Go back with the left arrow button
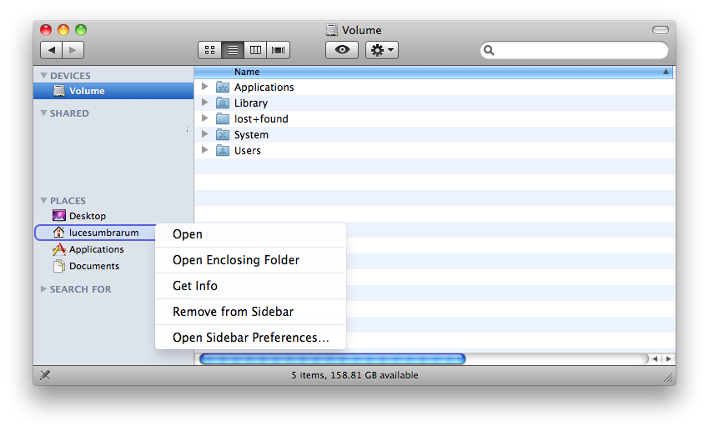 tap(52, 50)
